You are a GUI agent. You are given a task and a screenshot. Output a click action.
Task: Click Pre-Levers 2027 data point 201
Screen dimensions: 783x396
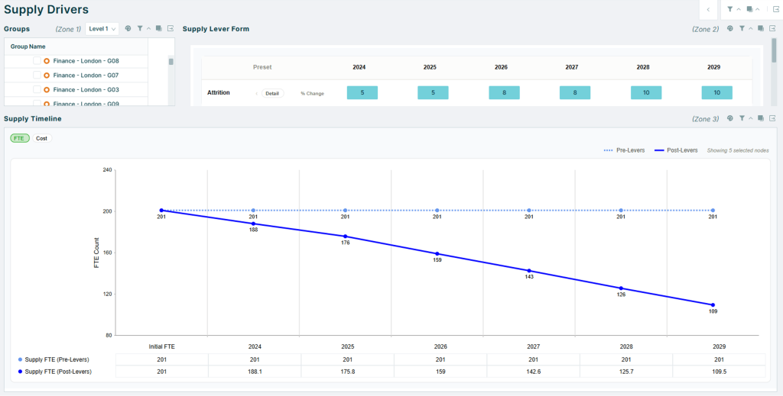529,210
